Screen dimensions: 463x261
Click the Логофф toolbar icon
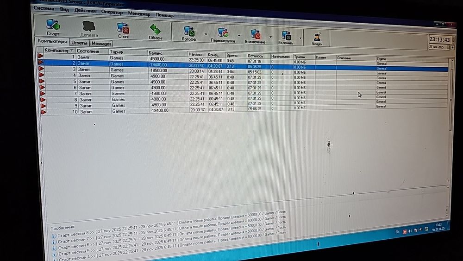coord(189,32)
